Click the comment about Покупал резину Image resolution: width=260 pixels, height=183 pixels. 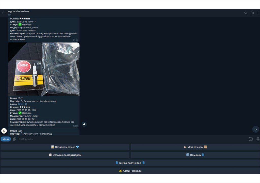[43, 36]
